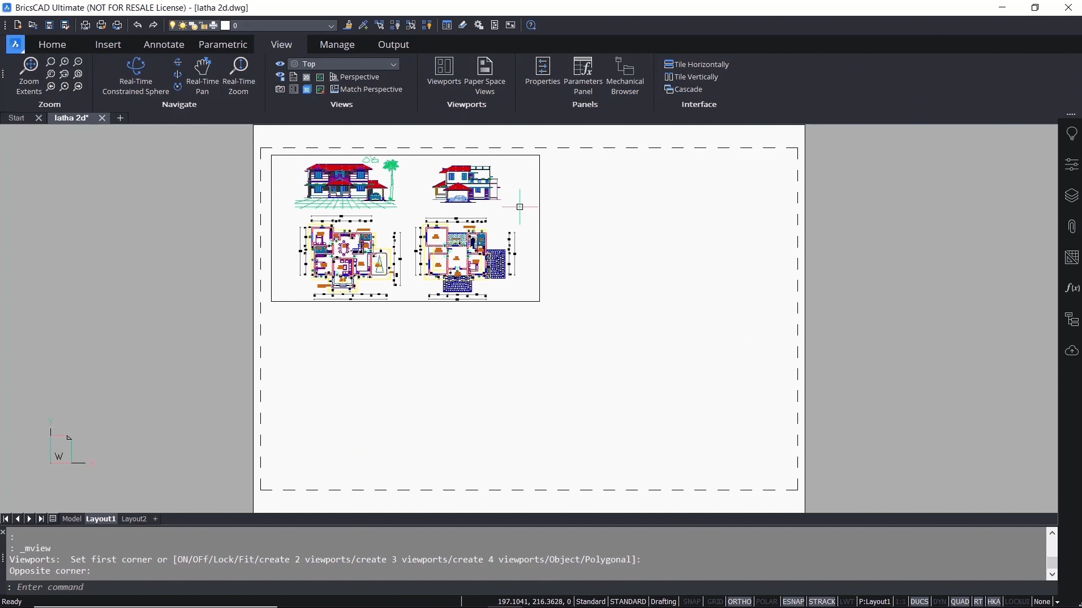Open the Viewports tool
This screenshot has height=608, width=1082.
[x=444, y=66]
